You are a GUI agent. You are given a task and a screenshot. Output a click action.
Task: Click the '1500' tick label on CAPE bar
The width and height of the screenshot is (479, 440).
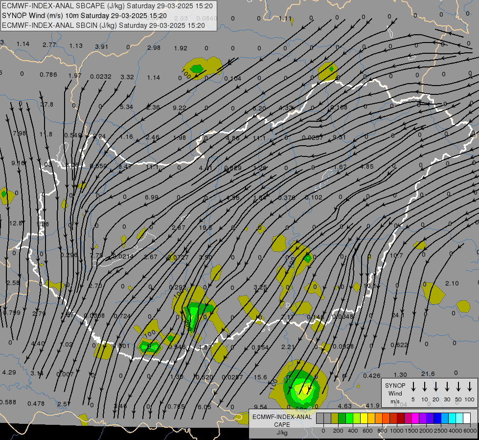(x=411, y=431)
